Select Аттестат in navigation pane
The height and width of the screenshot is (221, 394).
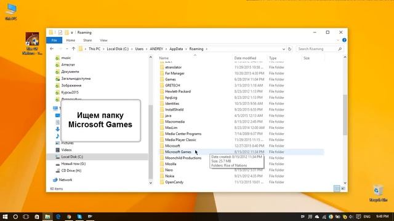[68, 64]
